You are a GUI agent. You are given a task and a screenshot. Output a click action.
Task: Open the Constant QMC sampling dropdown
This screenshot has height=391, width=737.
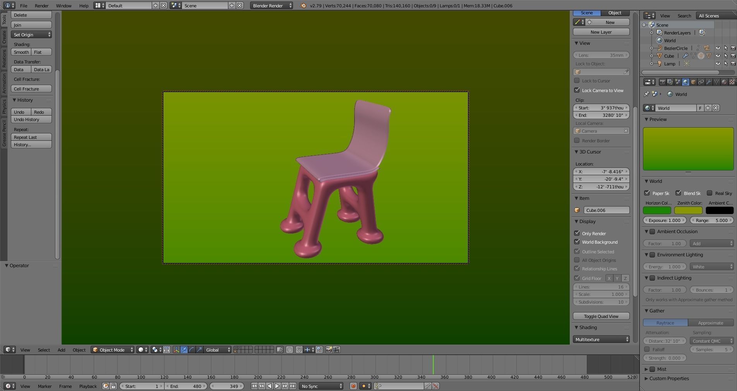coord(712,341)
